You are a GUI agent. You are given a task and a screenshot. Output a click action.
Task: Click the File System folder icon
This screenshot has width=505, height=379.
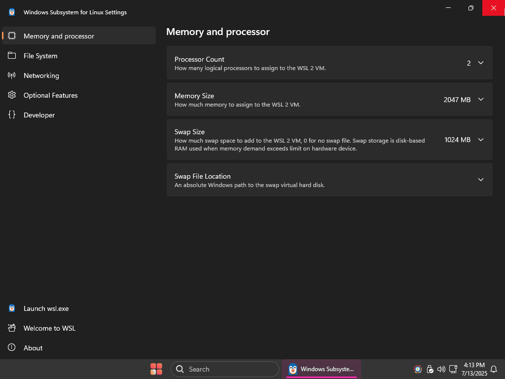12,55
